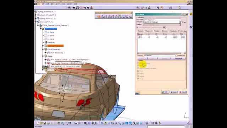227x128 pixels.
Task: Click the red cone icon in top toolbar
Action: (x=92, y=7)
